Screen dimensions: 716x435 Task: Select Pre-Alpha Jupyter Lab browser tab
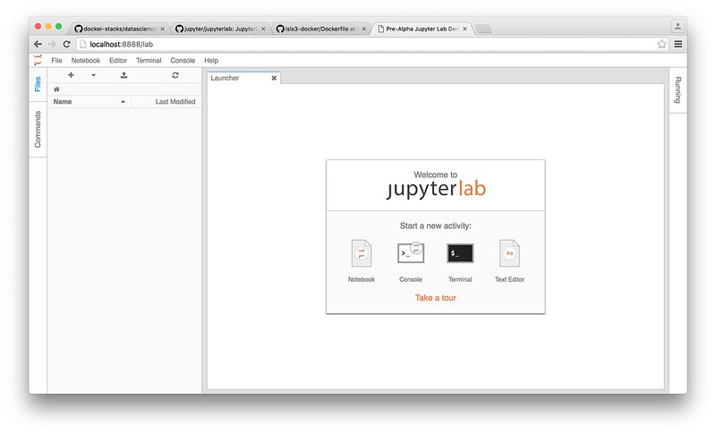(x=422, y=29)
